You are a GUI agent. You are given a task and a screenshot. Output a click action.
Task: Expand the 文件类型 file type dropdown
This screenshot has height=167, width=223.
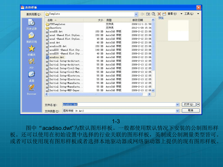[177, 111]
